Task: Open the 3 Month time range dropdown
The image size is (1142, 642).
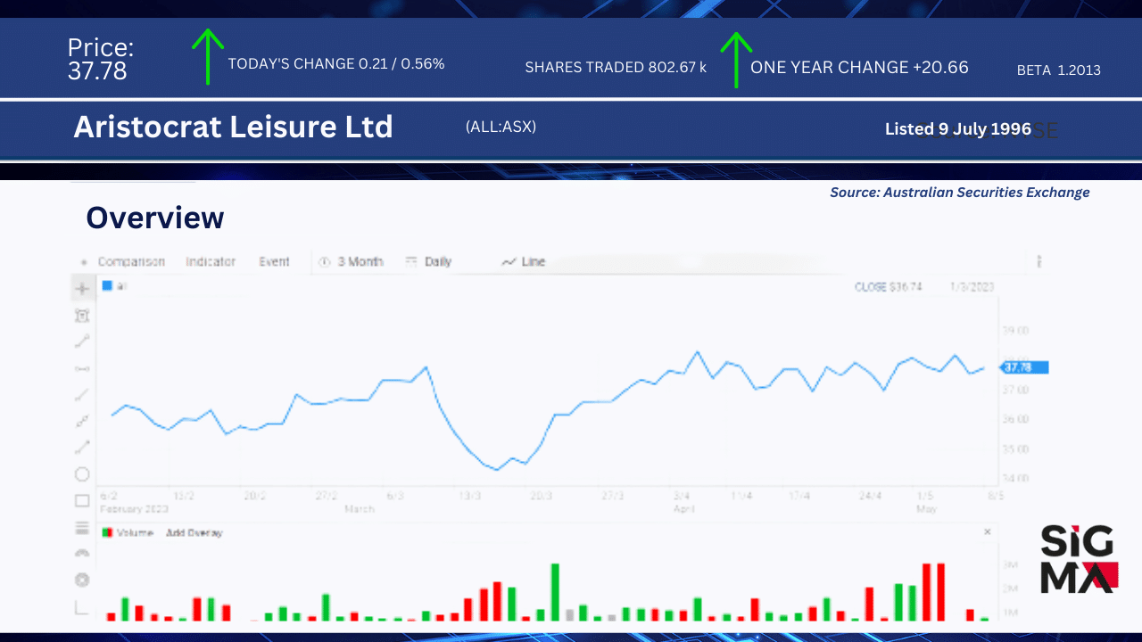Action: (x=352, y=261)
